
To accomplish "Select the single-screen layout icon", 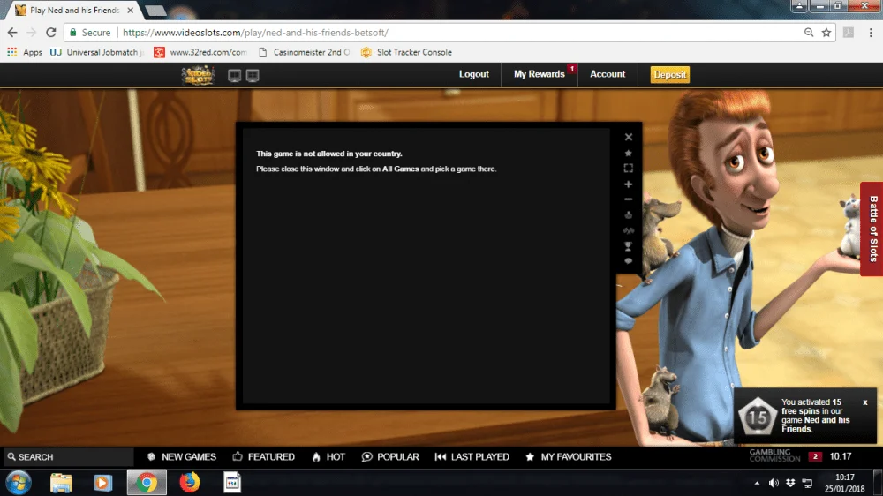I will pyautogui.click(x=234, y=75).
